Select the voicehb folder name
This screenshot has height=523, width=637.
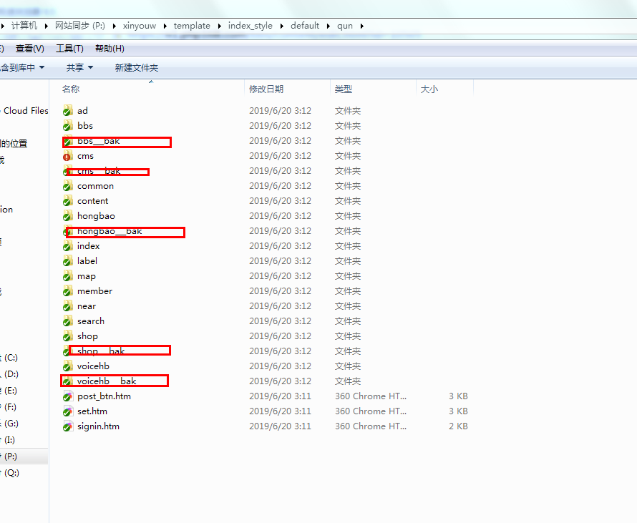pyautogui.click(x=93, y=366)
